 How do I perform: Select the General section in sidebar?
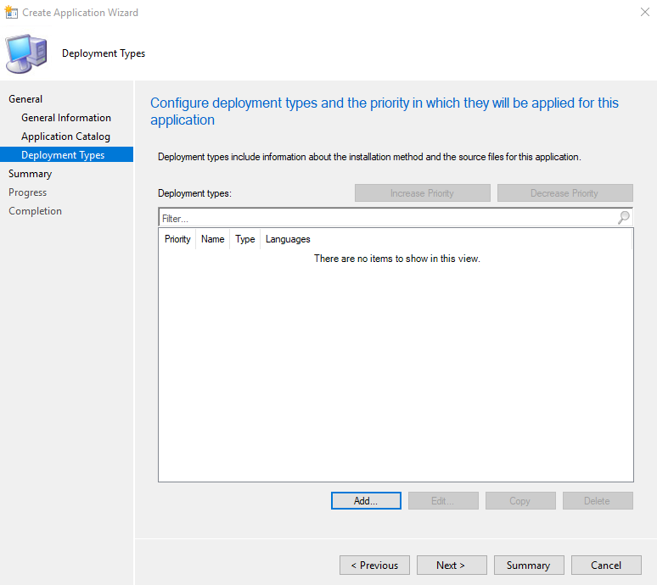(25, 99)
